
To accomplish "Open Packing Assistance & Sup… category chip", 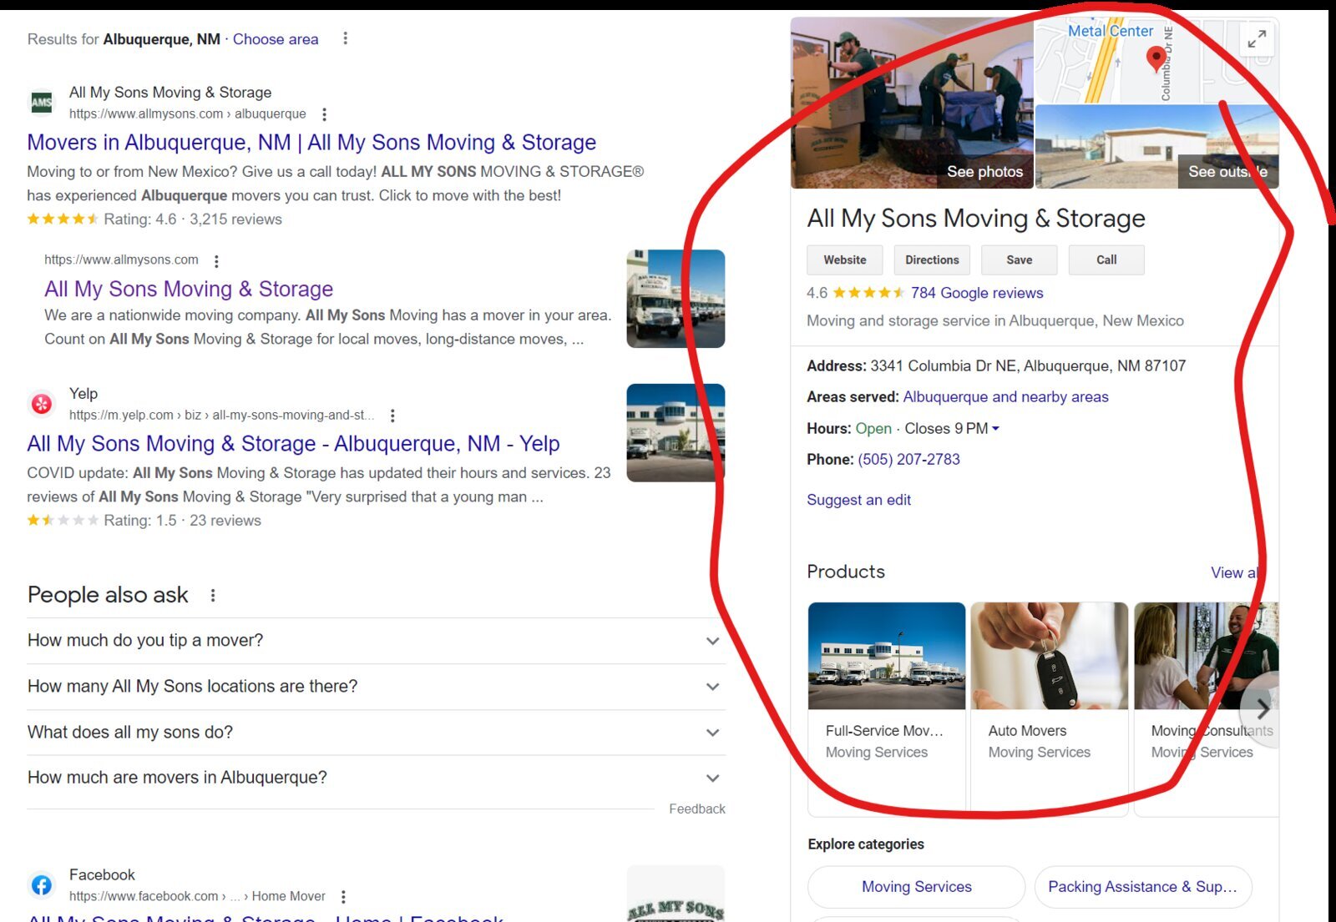I will pos(1142,887).
